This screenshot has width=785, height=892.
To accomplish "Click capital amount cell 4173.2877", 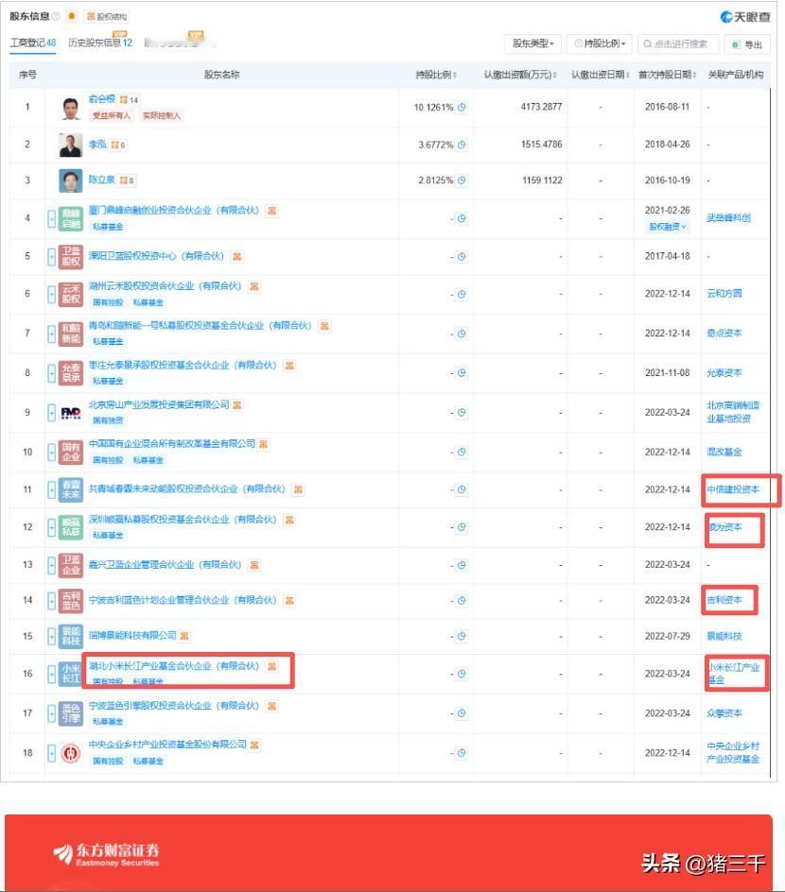I will tap(541, 107).
